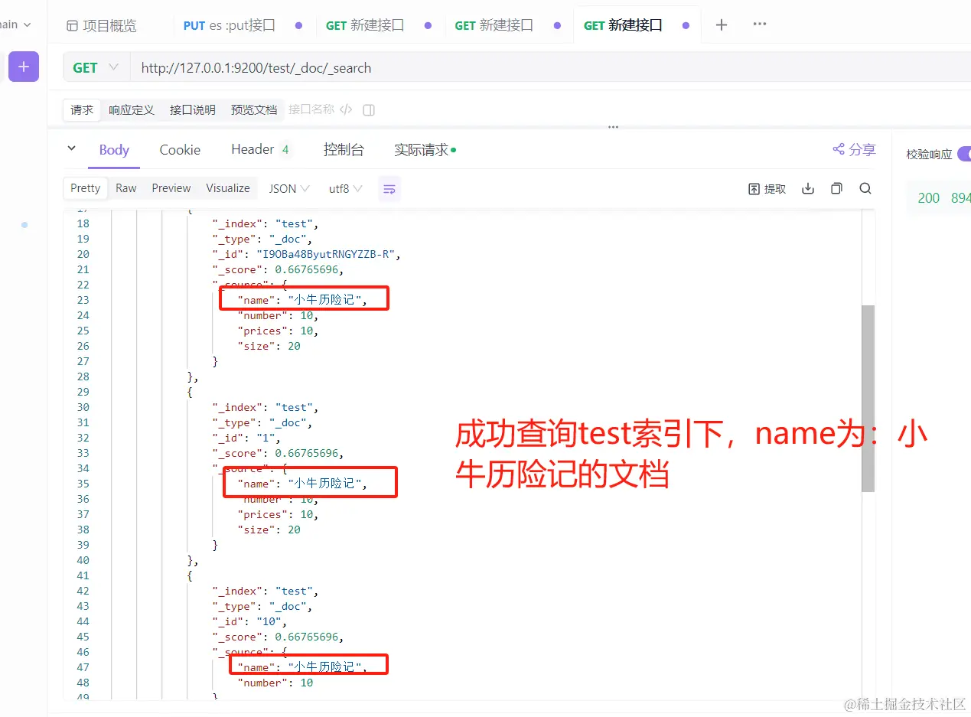Search the response with magnifier icon
The image size is (971, 717).
point(865,188)
